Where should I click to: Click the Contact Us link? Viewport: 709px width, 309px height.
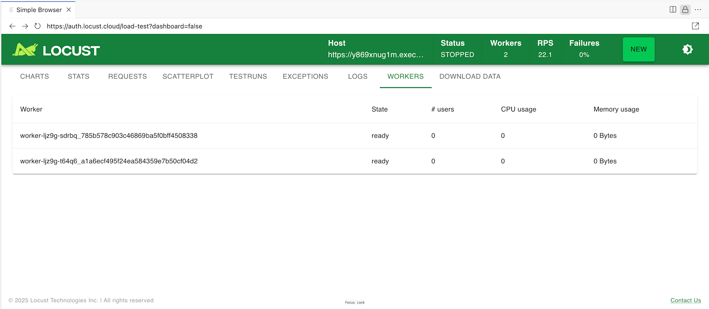click(686, 300)
